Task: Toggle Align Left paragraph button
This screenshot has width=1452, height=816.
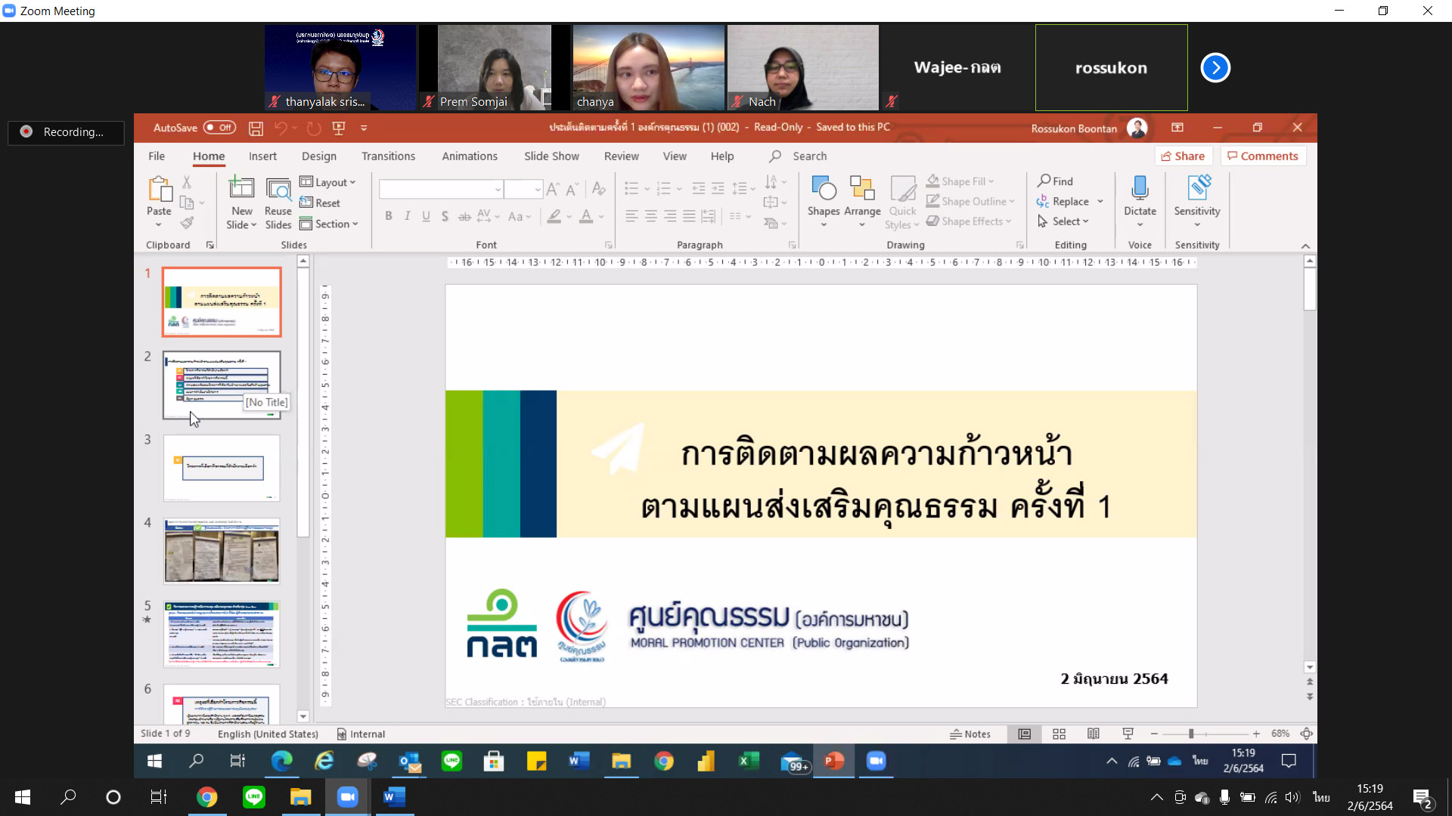Action: coord(631,216)
